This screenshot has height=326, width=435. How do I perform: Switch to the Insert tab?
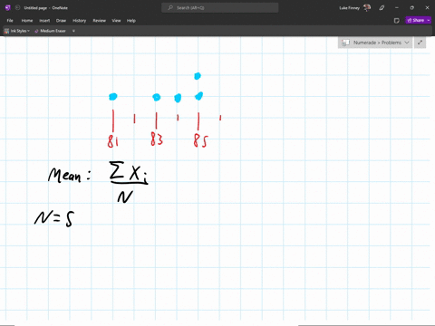44,21
